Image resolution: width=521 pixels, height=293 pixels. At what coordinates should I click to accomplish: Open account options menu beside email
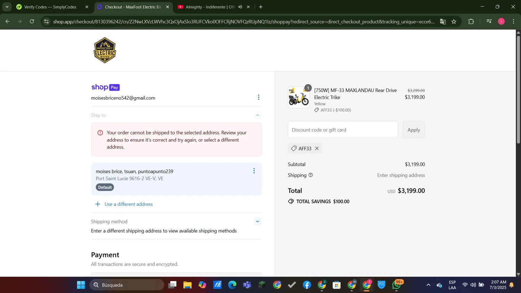coord(258,97)
